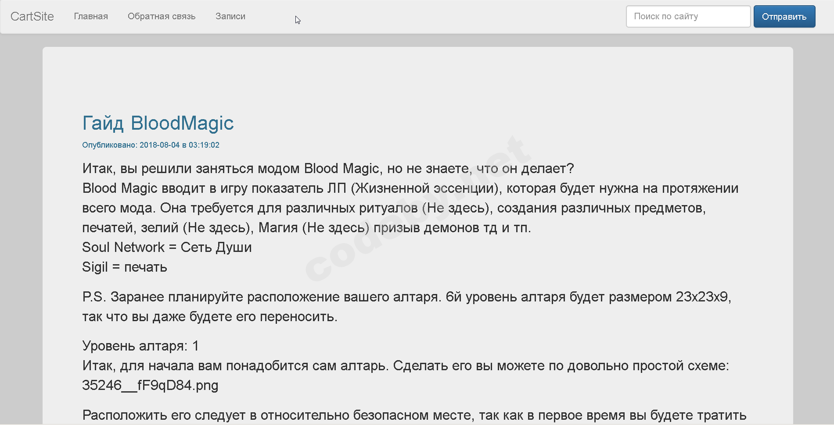Navigate to the Записи section
The height and width of the screenshot is (425, 834).
pyautogui.click(x=230, y=16)
